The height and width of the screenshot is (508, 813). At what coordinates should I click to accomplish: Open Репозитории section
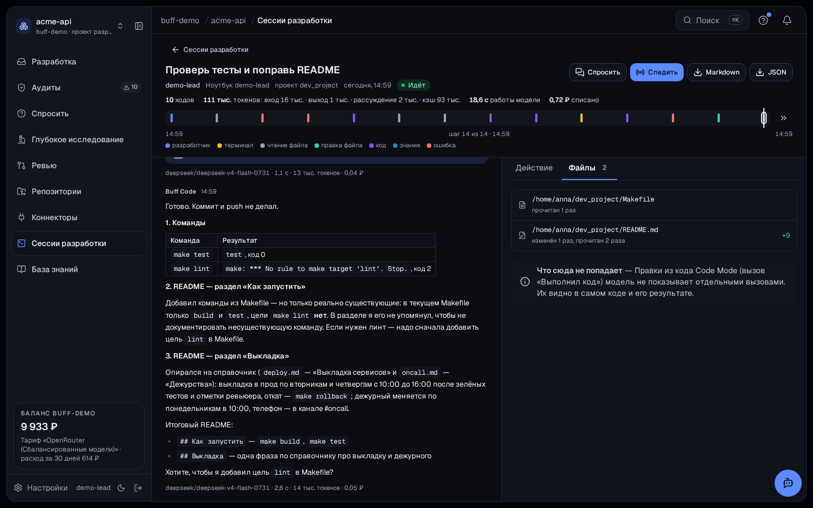coord(79,191)
